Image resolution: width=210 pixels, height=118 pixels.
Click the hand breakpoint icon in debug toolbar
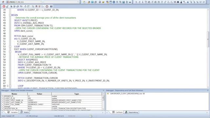click(25, 7)
